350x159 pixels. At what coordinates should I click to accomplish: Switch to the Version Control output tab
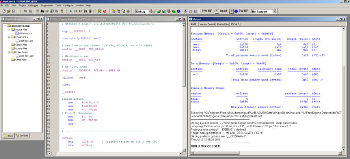click(x=207, y=24)
